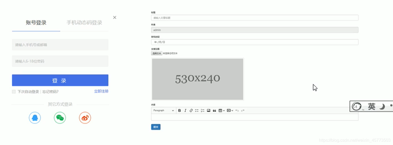Open the 忘记密码? link
393x145 pixels.
50,92
